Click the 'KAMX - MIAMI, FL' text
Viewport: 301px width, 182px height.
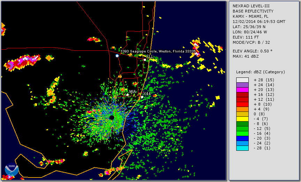click(250, 16)
